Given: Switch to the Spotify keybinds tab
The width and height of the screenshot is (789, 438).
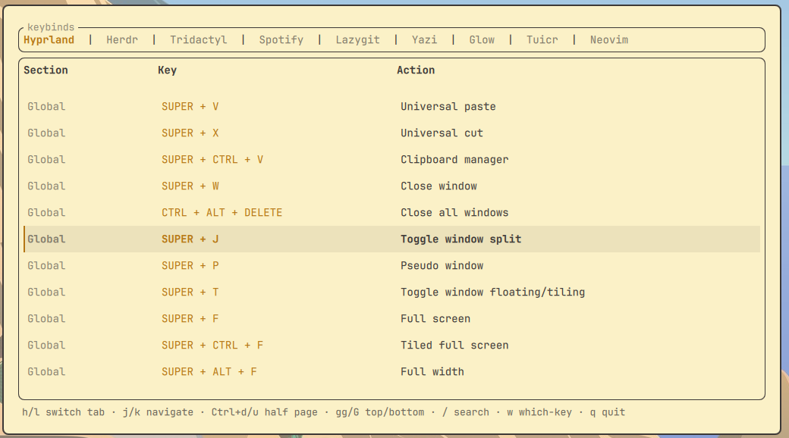Looking at the screenshot, I should [281, 39].
